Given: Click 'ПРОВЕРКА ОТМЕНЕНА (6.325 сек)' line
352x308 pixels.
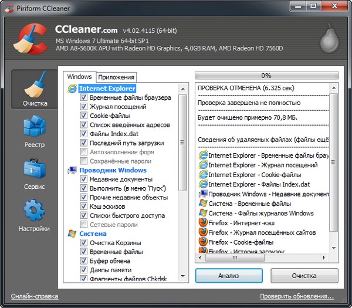Looking at the screenshot, I should 246,88.
